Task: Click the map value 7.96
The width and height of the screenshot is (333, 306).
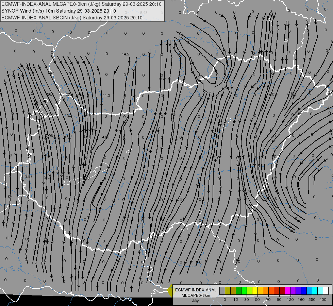Action: (x=49, y=136)
